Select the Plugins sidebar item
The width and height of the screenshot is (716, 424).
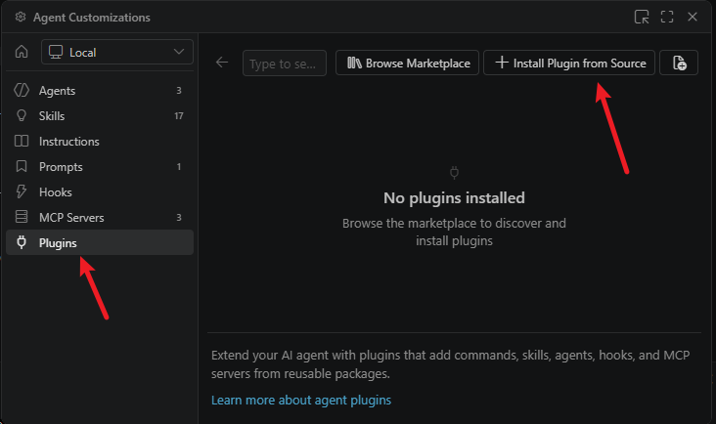[x=100, y=242]
